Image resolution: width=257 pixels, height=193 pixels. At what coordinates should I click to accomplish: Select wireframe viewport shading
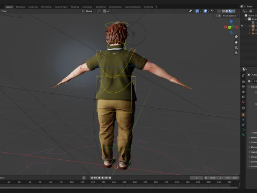click(x=223, y=11)
